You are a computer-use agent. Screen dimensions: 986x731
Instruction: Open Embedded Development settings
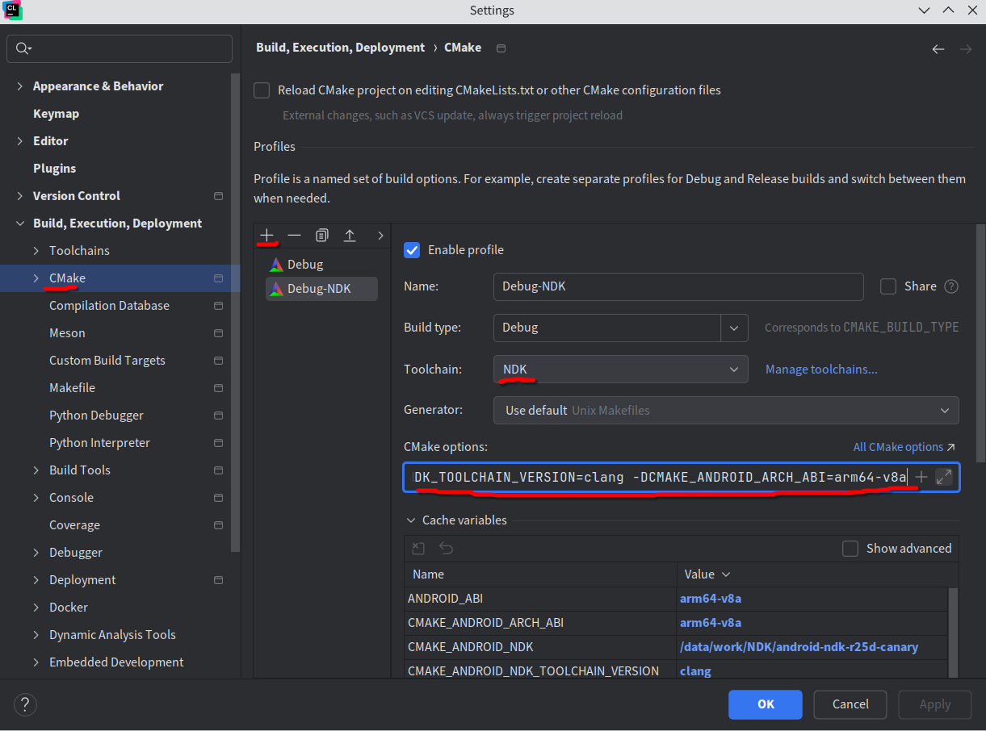point(116,662)
